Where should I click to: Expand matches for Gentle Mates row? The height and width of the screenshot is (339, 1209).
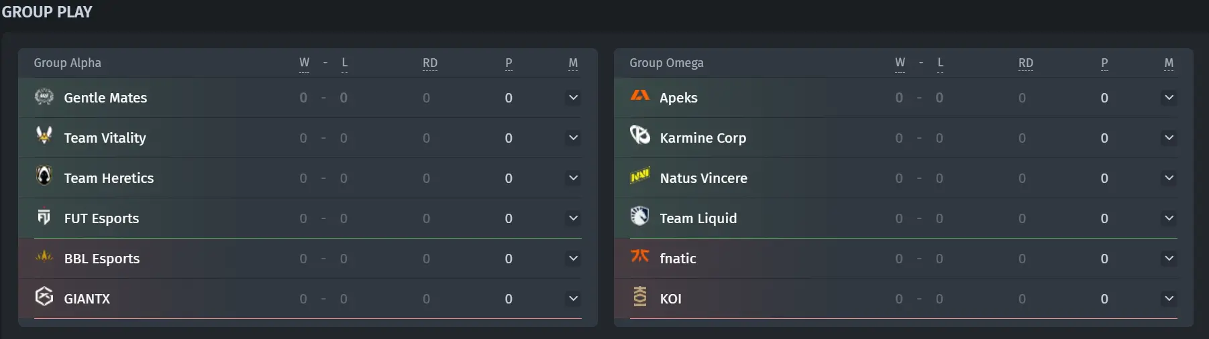tap(573, 98)
